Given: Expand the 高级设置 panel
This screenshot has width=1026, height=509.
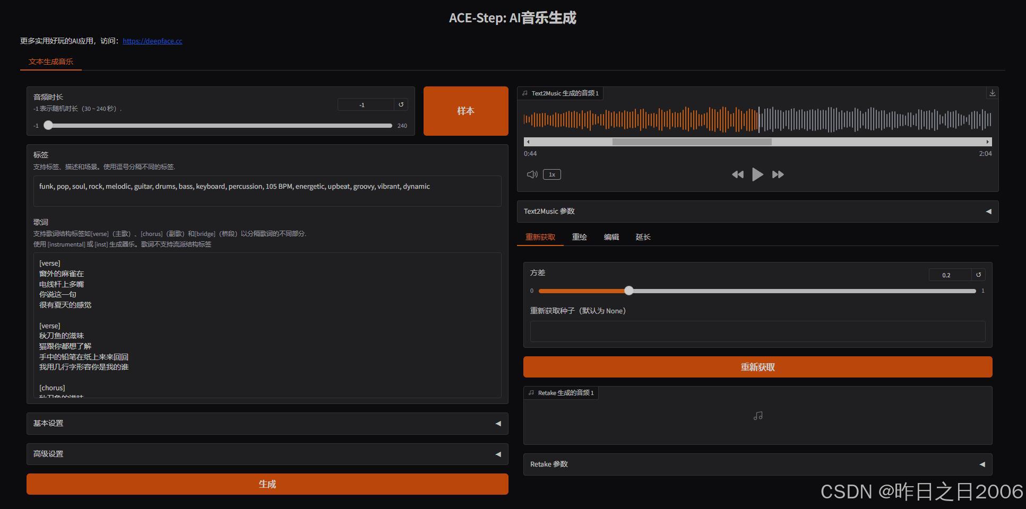Looking at the screenshot, I should pos(268,454).
